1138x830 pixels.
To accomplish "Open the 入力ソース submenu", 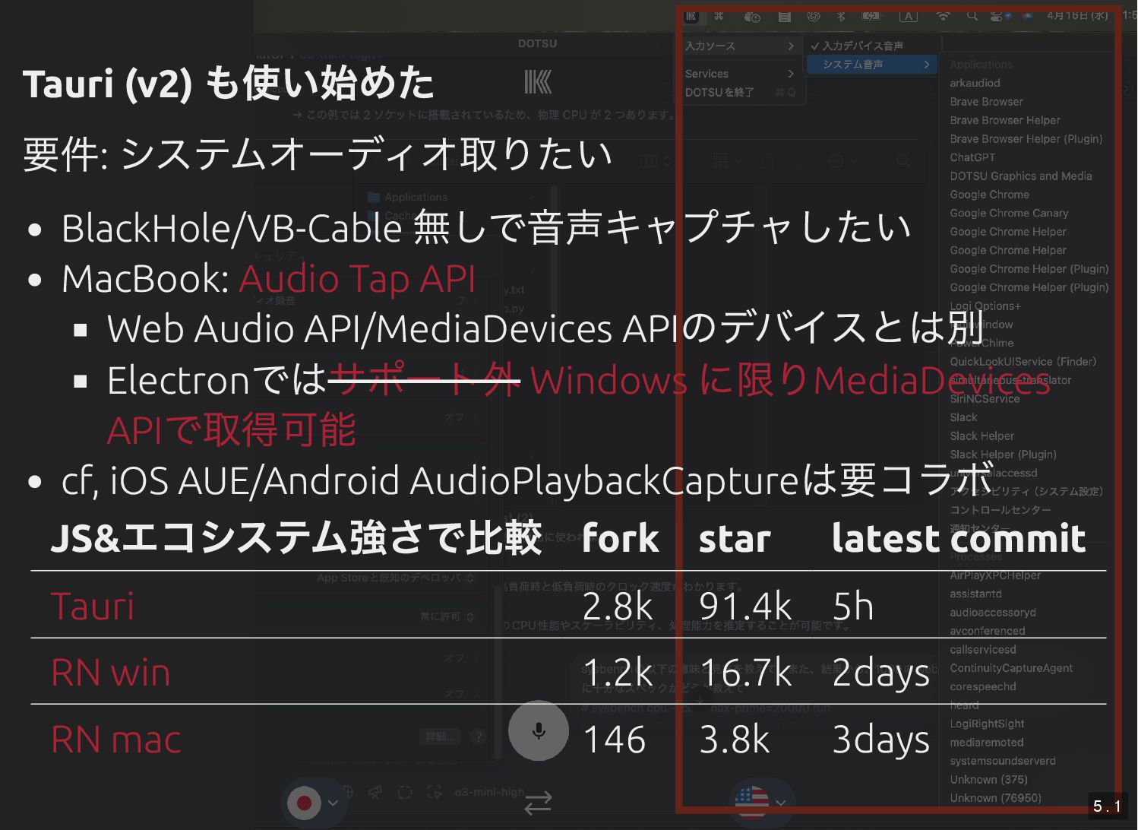I will click(739, 46).
